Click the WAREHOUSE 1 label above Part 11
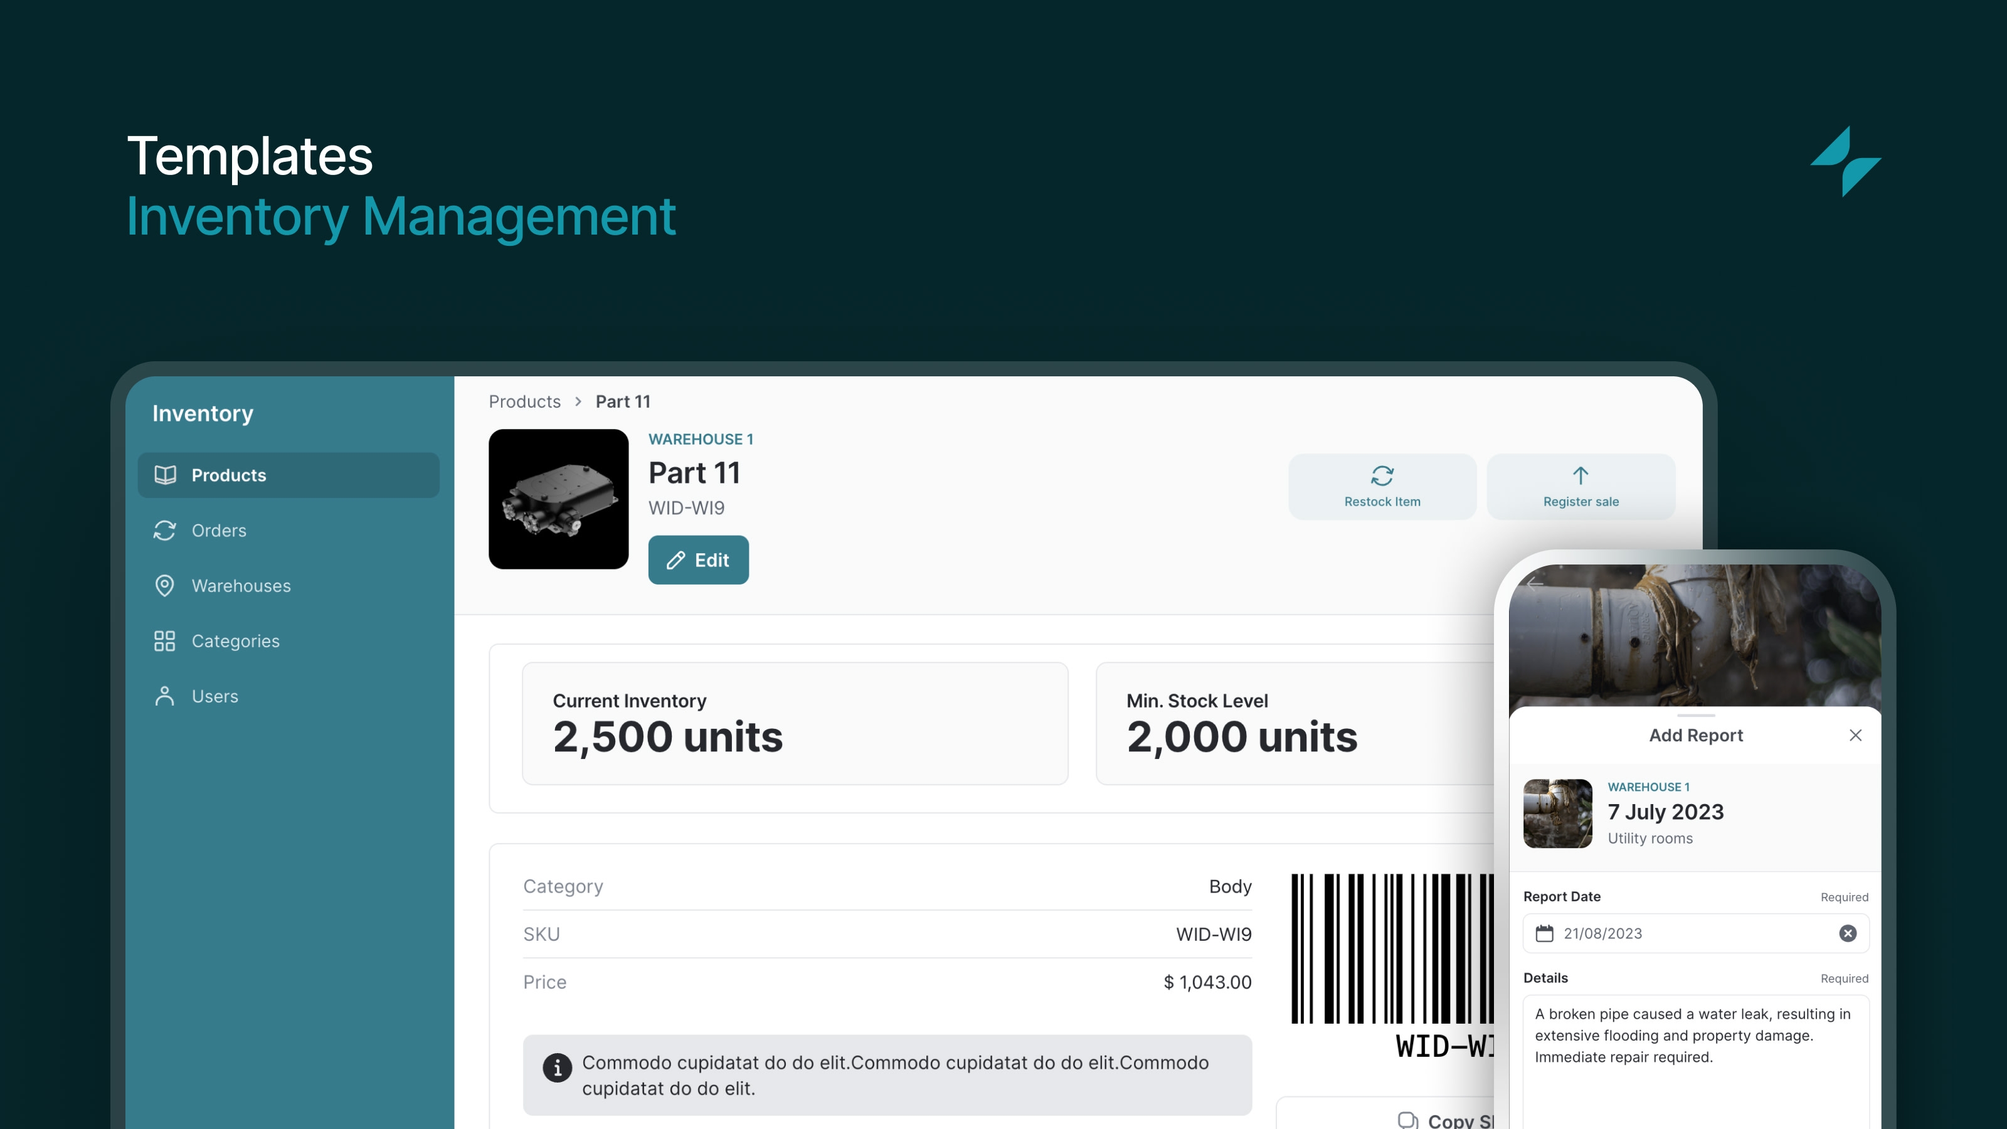 [701, 438]
